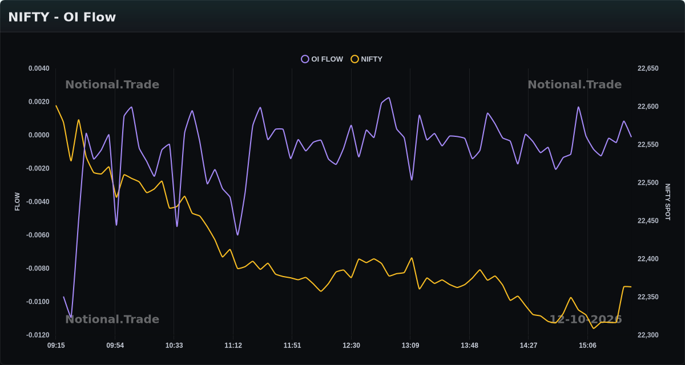Viewport: 685px width, 365px height.
Task: Click the 0.0040 flow axis value
Action: pos(39,68)
